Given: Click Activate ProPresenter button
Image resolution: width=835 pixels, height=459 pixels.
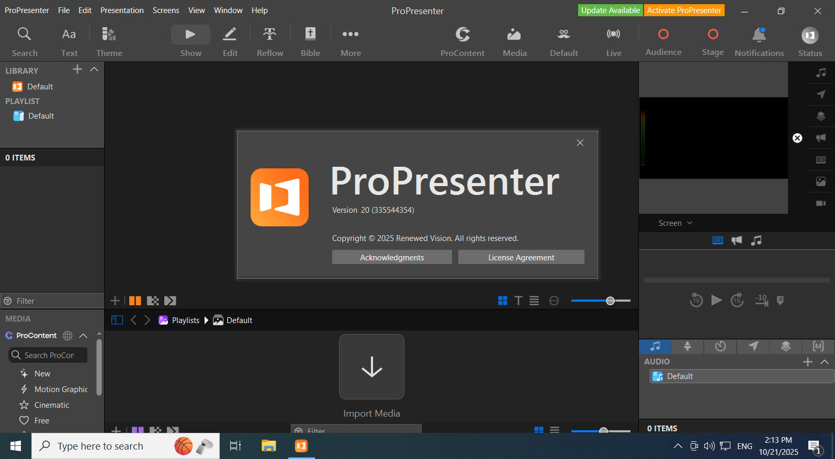Looking at the screenshot, I should 684,10.
